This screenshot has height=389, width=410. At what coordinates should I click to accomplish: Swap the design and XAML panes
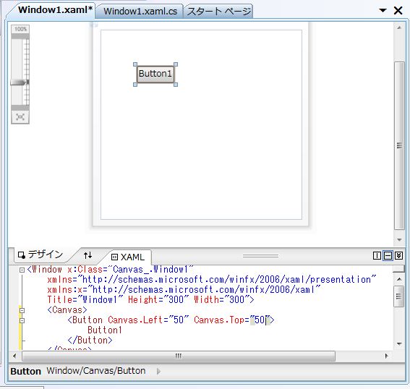pos(88,255)
